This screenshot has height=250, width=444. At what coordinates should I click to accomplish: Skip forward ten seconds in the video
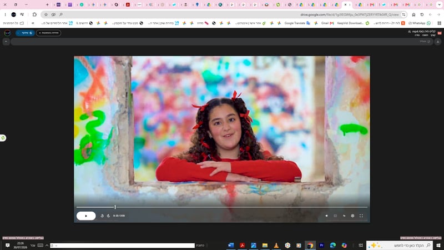click(108, 216)
